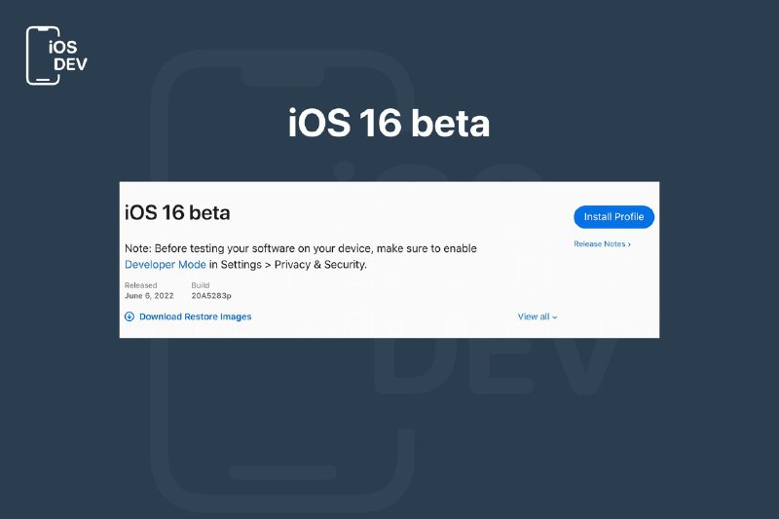Click the phone outline in the logo
Image resolution: width=779 pixels, height=519 pixels.
coord(43,56)
